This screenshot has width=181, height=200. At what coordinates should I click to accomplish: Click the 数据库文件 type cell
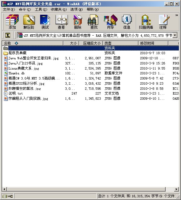113,73
